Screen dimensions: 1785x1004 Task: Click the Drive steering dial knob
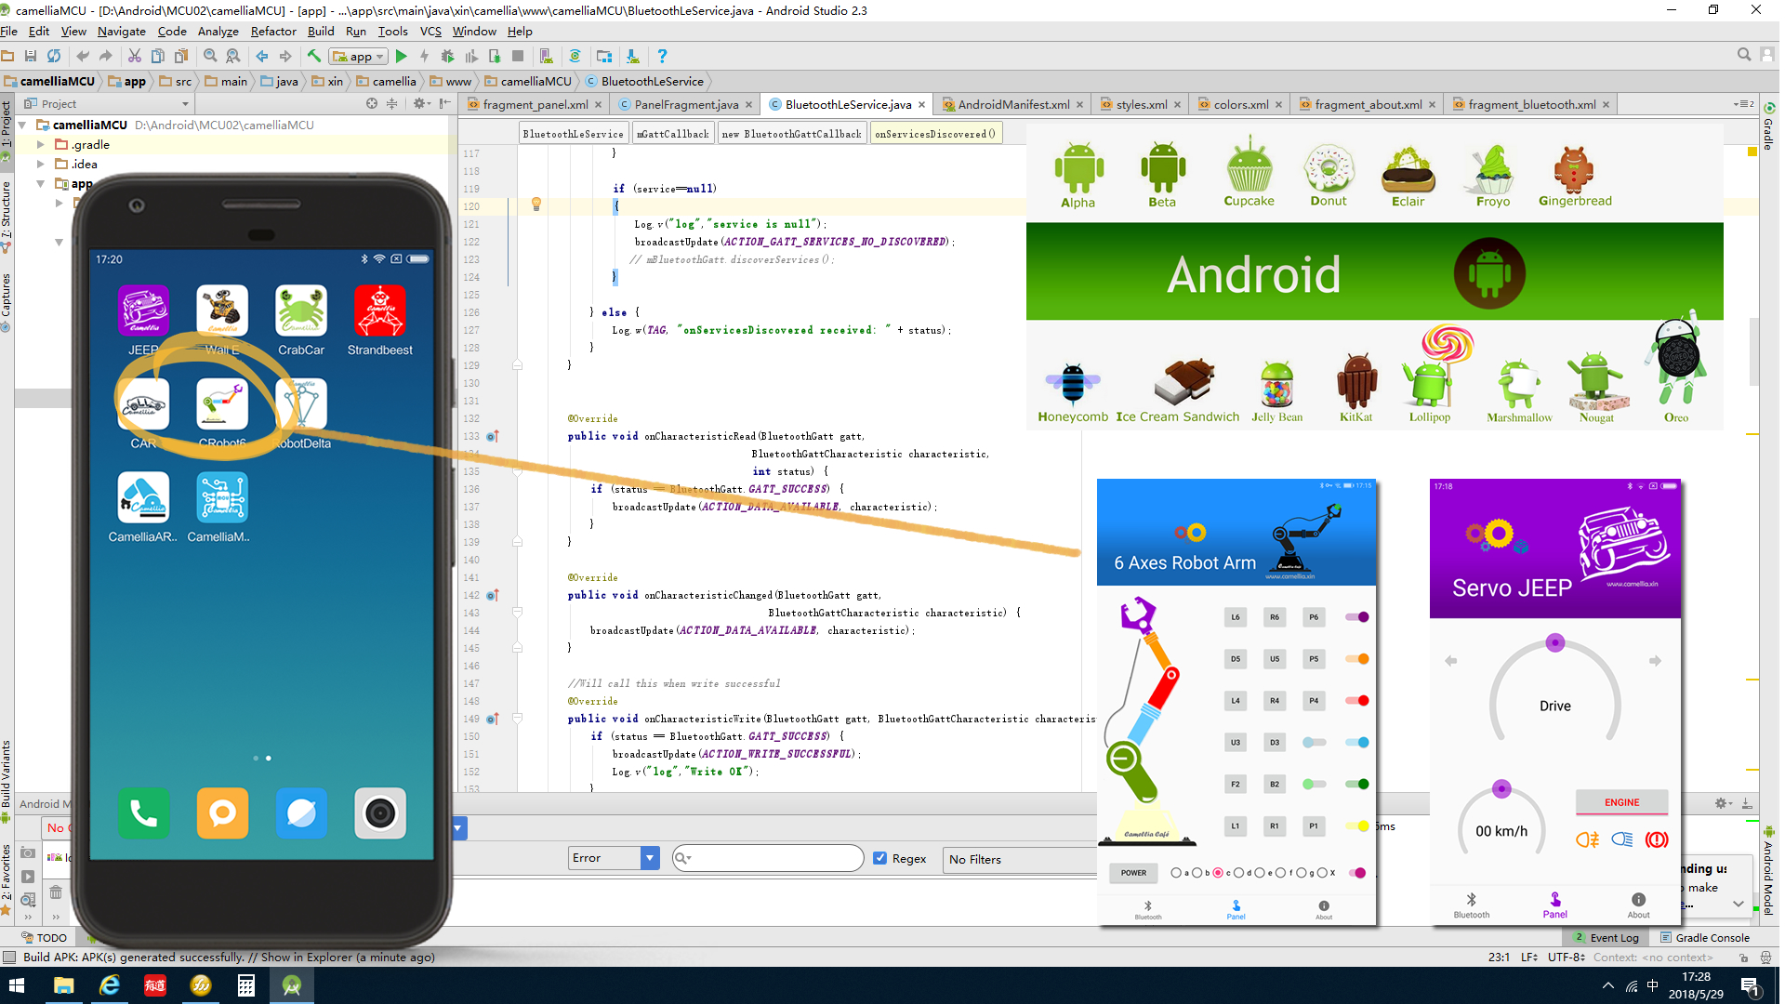[x=1555, y=643]
